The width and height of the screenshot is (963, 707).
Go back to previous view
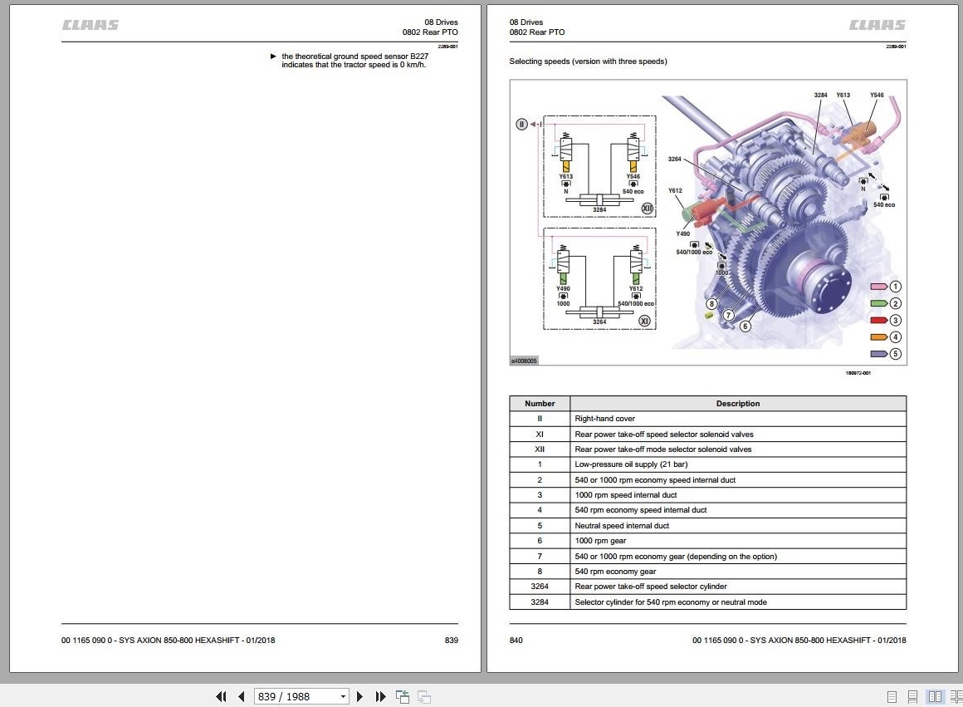pyautogui.click(x=403, y=696)
